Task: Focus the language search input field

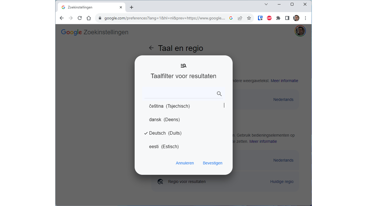Action: click(180, 94)
